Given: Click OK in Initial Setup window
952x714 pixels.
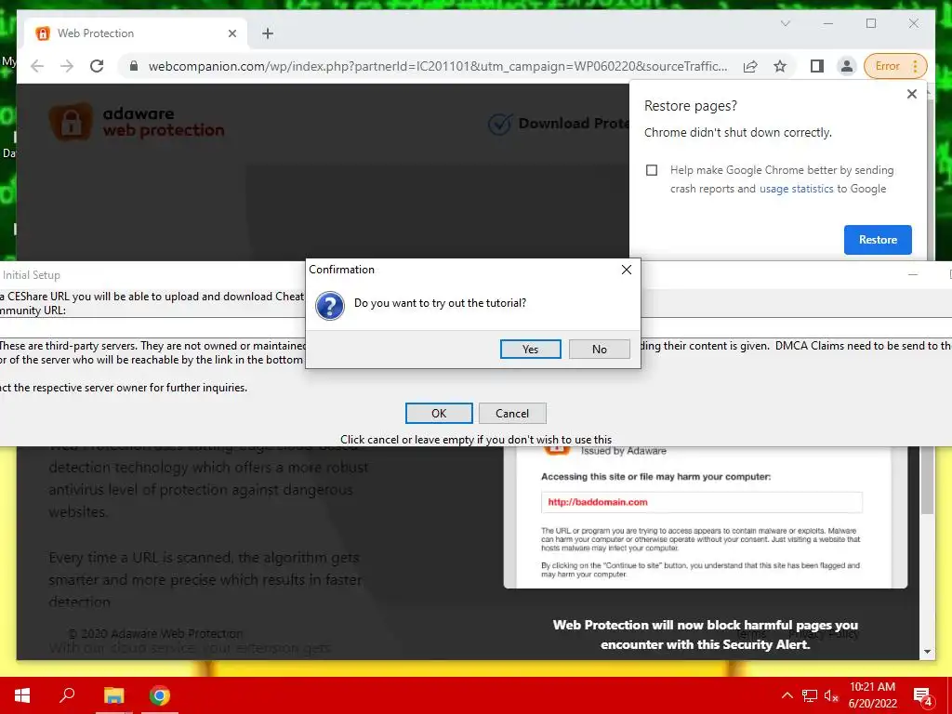Looking at the screenshot, I should click(439, 414).
